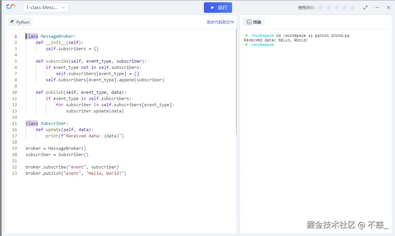
Task: Minimize the code runner panel
Action: click(x=377, y=8)
